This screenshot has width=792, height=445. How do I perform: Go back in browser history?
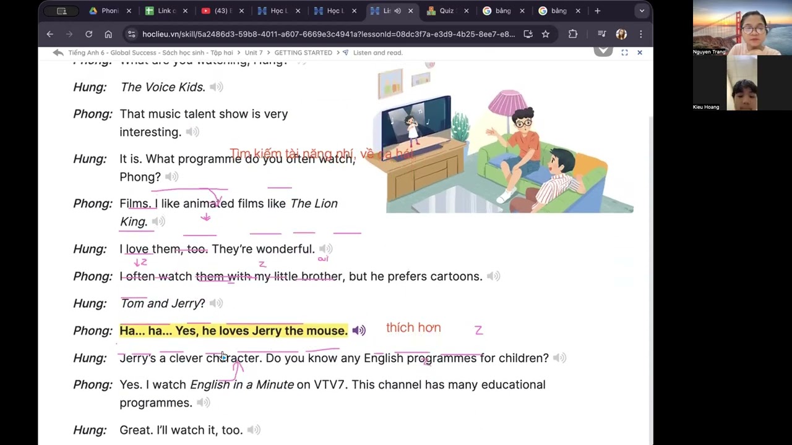(50, 34)
